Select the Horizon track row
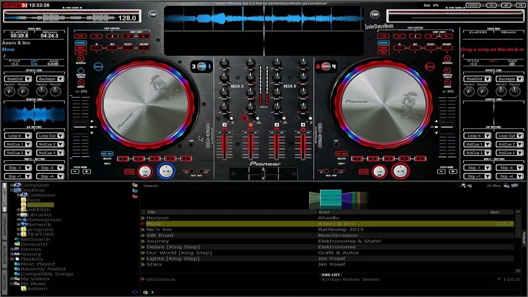The height and width of the screenshot is (297, 528). pyautogui.click(x=328, y=218)
